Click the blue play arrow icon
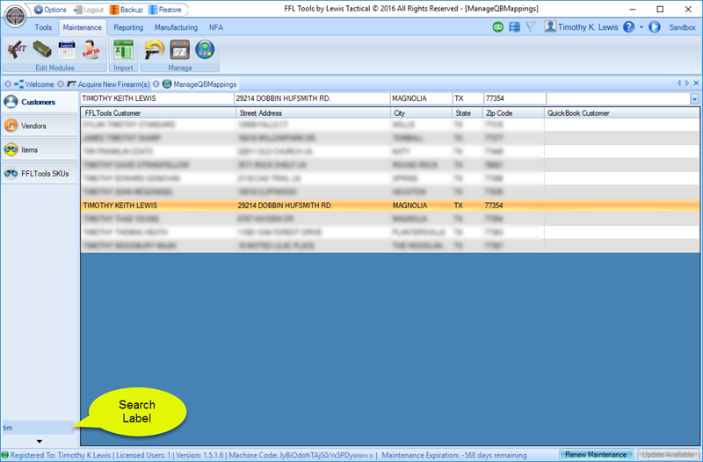The width and height of the screenshot is (703, 462). tap(654, 27)
